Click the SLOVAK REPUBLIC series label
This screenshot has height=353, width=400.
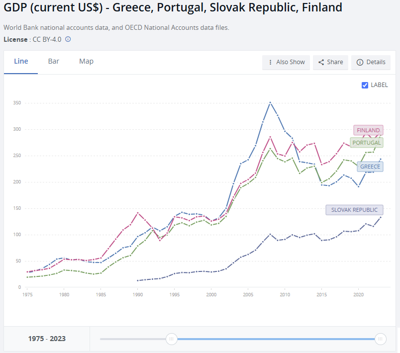pos(355,210)
